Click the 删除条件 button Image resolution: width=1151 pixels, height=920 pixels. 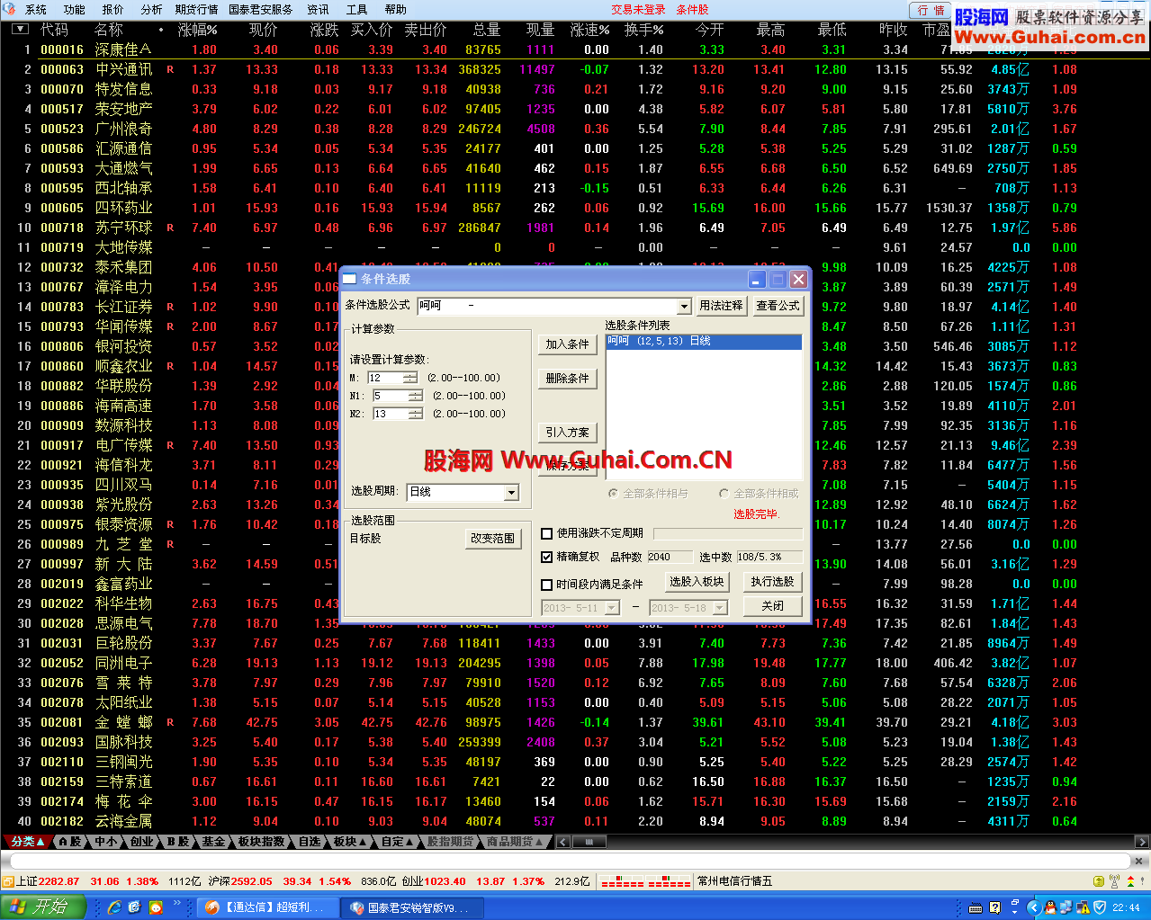click(567, 379)
